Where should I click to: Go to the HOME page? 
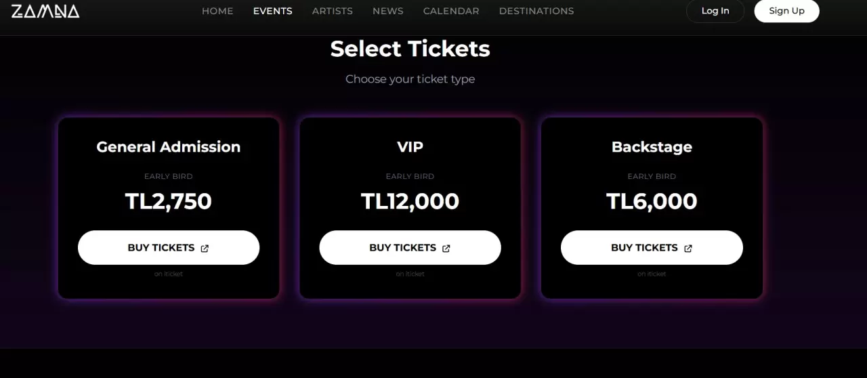[x=217, y=11]
